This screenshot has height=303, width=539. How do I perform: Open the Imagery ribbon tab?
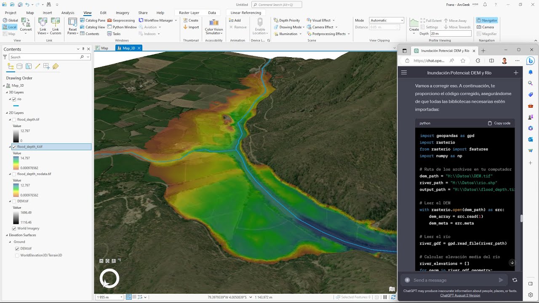click(x=123, y=13)
